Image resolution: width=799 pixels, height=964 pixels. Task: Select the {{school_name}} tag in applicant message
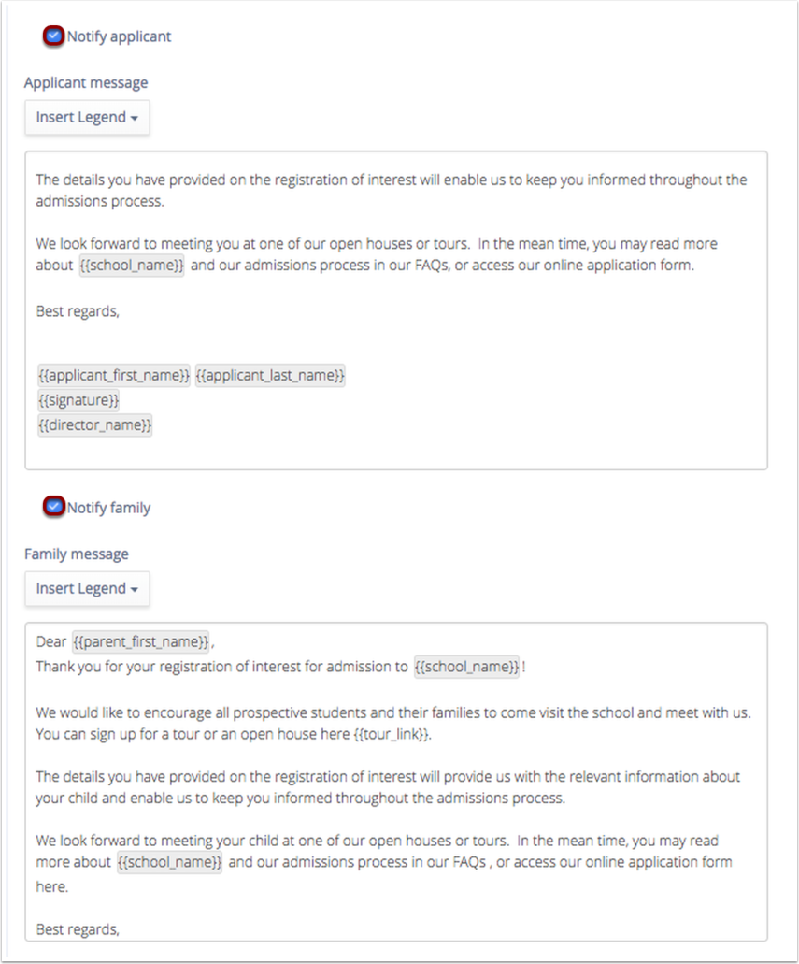point(132,266)
